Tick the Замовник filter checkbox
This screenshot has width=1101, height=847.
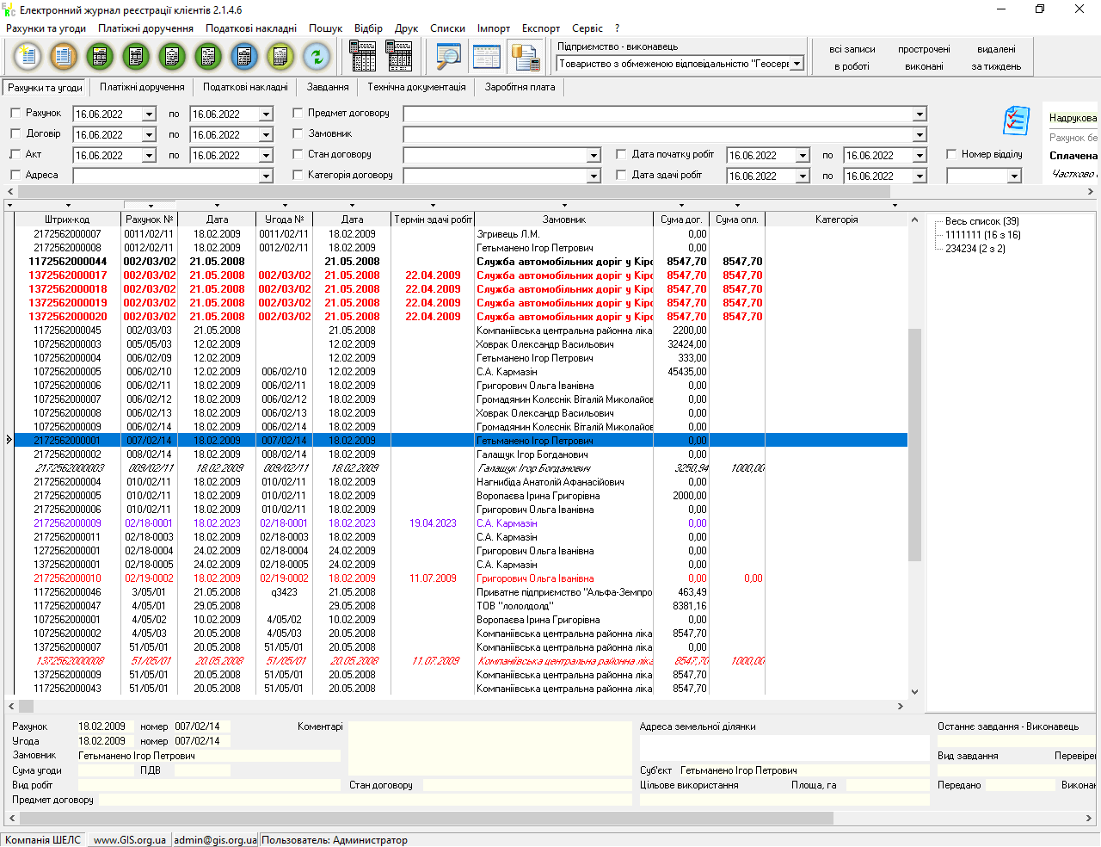tap(298, 134)
